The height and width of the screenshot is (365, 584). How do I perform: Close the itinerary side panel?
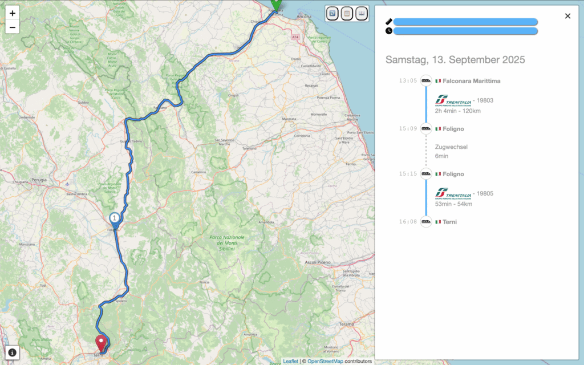[567, 16]
